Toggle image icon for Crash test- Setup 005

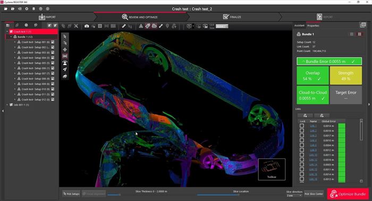pos(53,63)
